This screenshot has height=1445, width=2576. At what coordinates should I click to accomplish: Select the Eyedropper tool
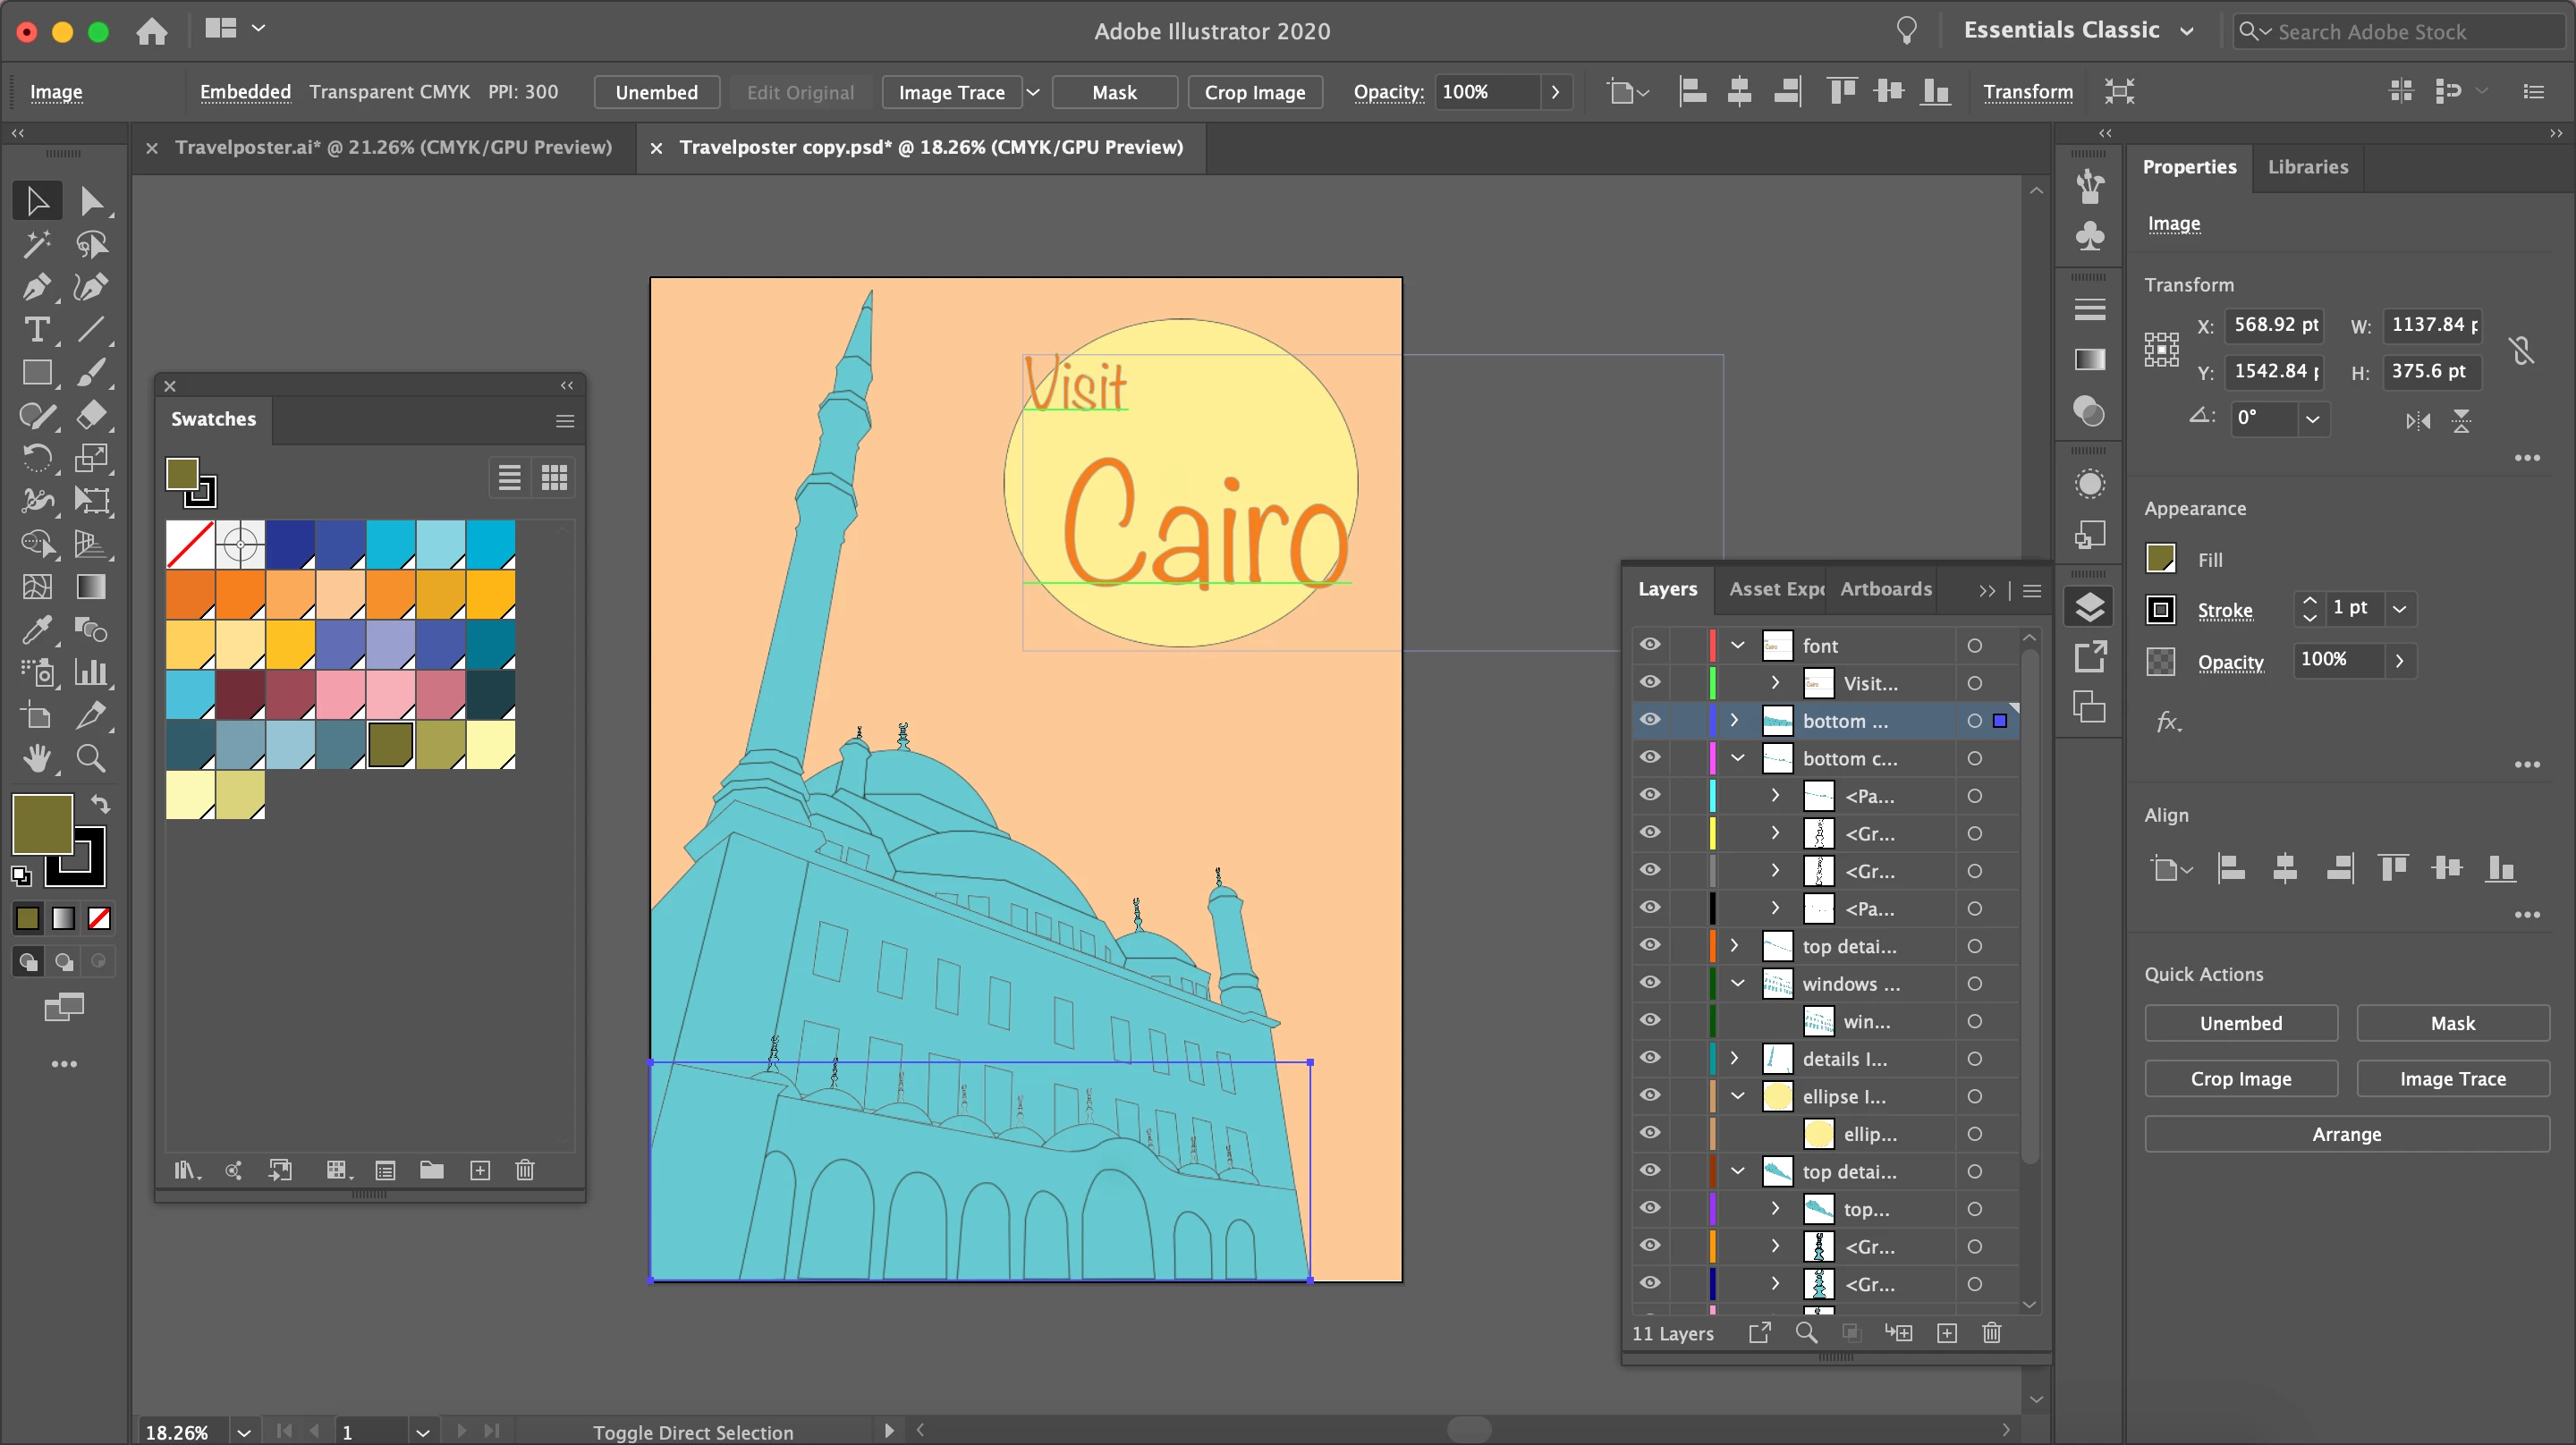(x=36, y=630)
